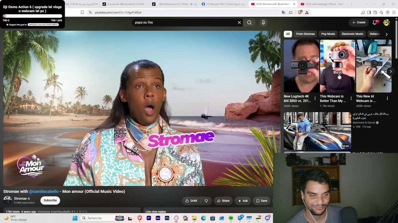Click the taskbar Rechercher search box

pos(103,218)
